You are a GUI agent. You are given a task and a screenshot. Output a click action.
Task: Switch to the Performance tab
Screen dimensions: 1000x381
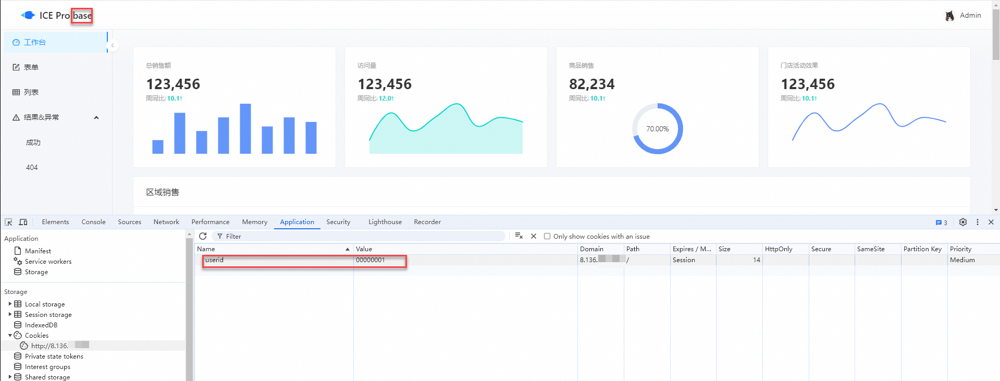click(210, 222)
